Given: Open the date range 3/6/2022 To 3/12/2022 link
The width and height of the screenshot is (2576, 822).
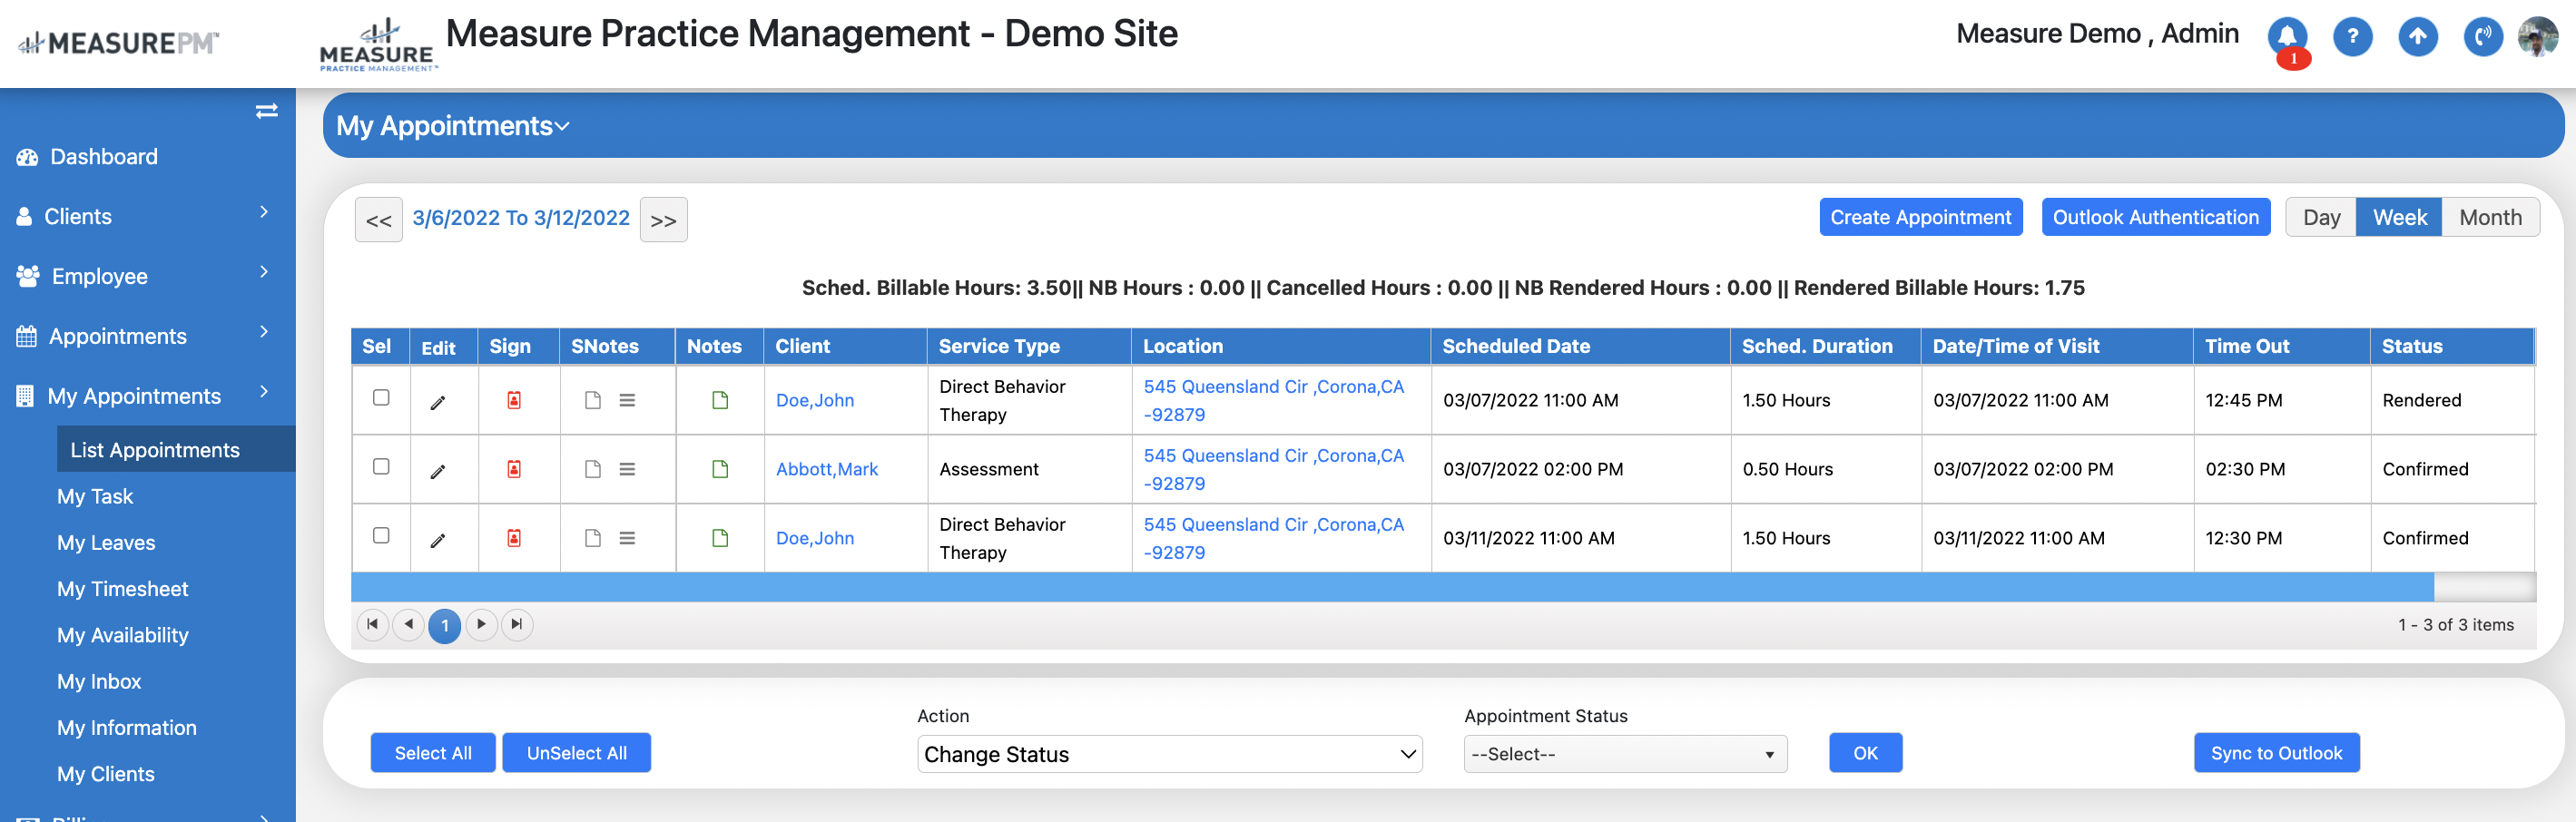Looking at the screenshot, I should pyautogui.click(x=521, y=218).
